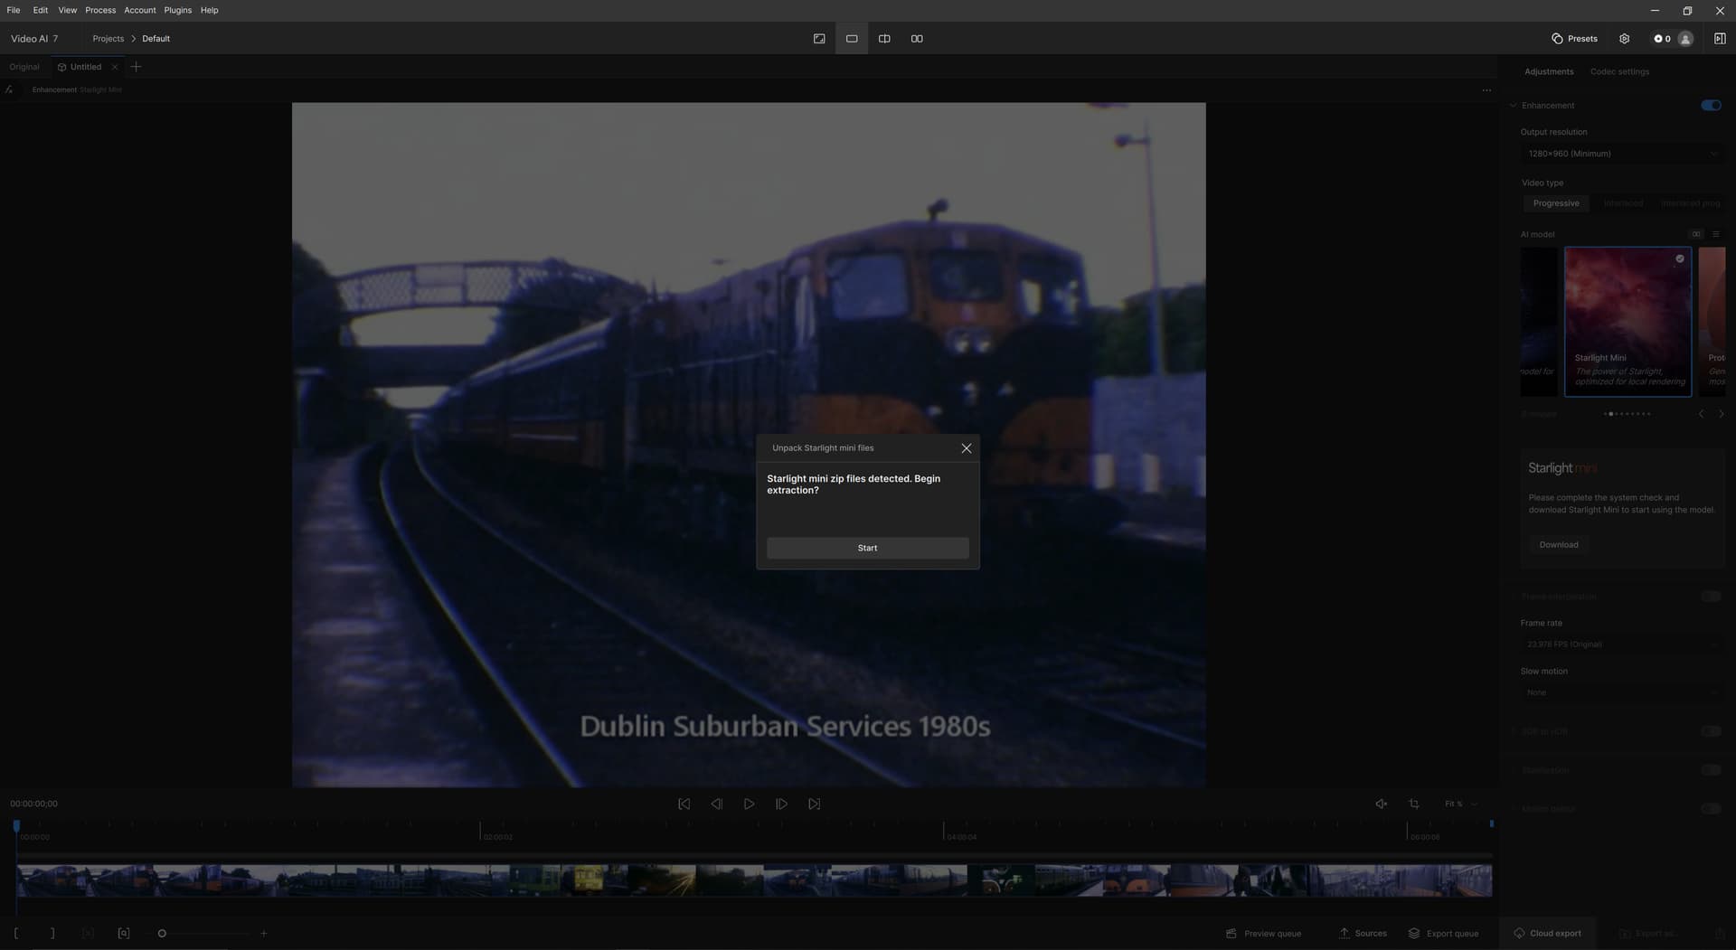Select side-by-side comparison view

pyautogui.click(x=916, y=39)
